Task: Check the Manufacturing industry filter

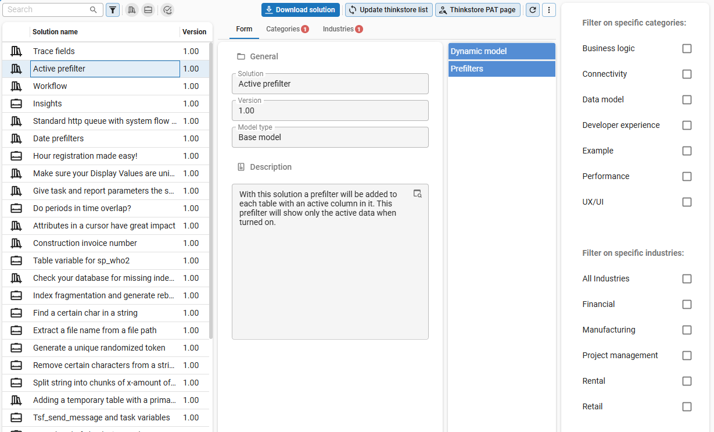Action: coord(687,330)
